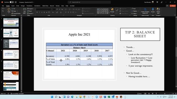The width and height of the screenshot is (177, 99).
Task: Click Create and Share Adobe PDF icon
Action: click(145, 9)
